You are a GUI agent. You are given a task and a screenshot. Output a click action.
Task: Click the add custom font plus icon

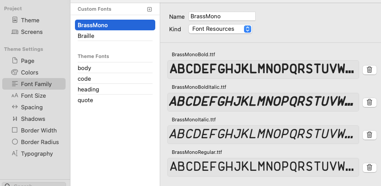pos(149,9)
